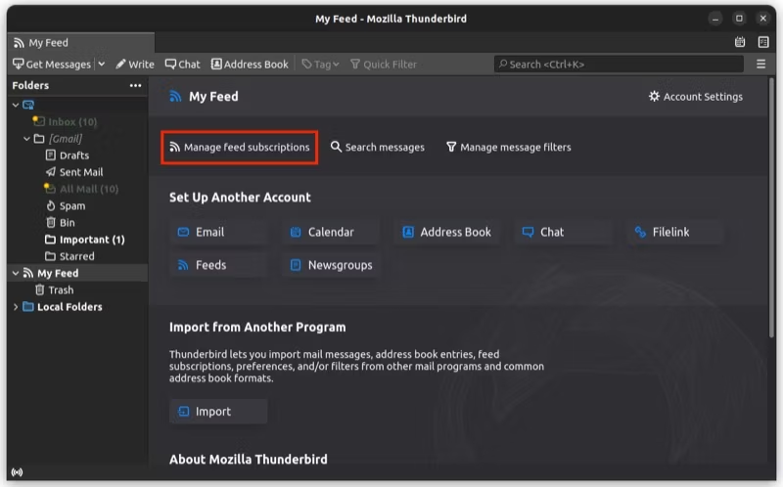Switch to My Feed tab
The width and height of the screenshot is (783, 487).
(x=81, y=43)
